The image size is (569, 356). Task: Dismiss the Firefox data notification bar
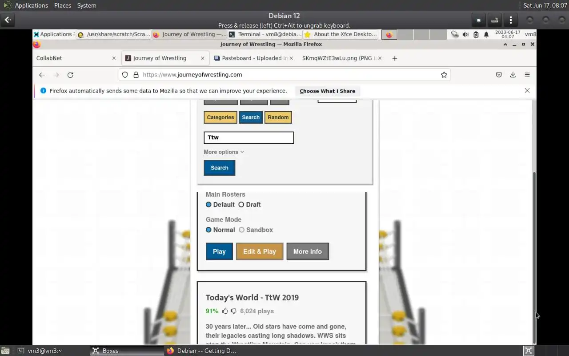point(527,90)
